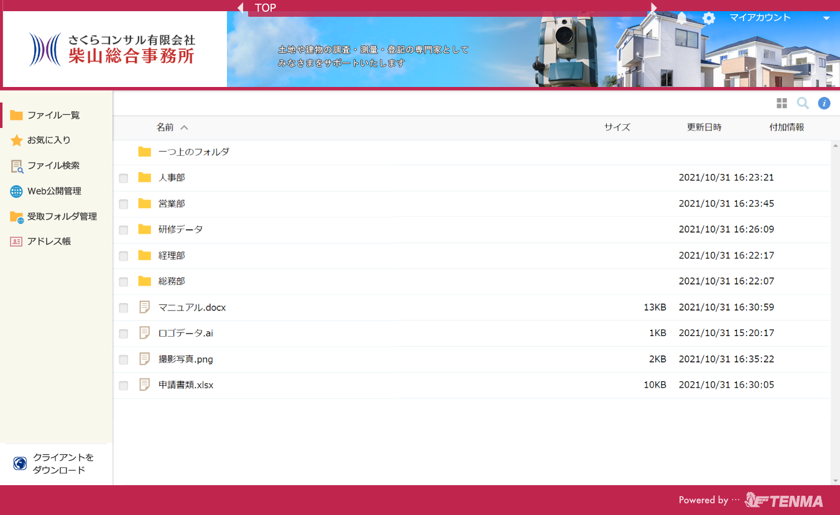Check the box for 人事部 folder
The image size is (840, 515).
(x=124, y=178)
